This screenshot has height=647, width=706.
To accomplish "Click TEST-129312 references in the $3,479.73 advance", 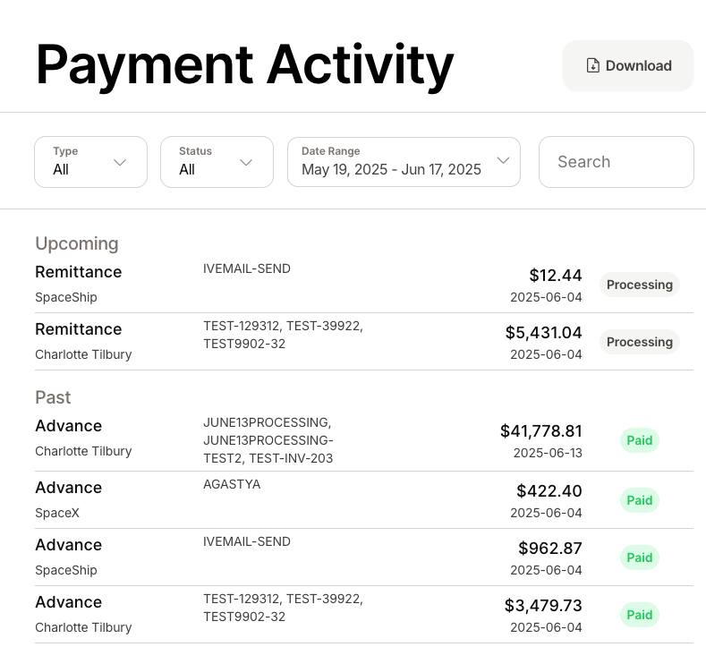I will pos(284,608).
